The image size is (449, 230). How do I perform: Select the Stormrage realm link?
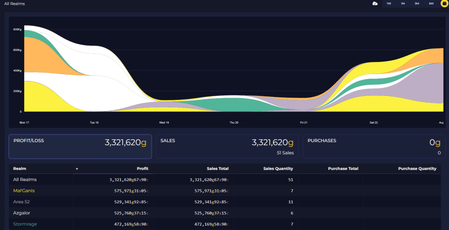click(x=25, y=224)
